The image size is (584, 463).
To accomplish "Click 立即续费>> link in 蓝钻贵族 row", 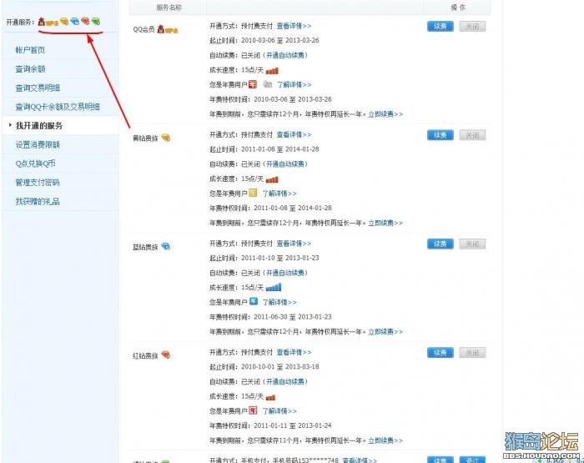I will point(385,332).
